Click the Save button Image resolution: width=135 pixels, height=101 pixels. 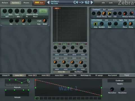click(x=42, y=3)
